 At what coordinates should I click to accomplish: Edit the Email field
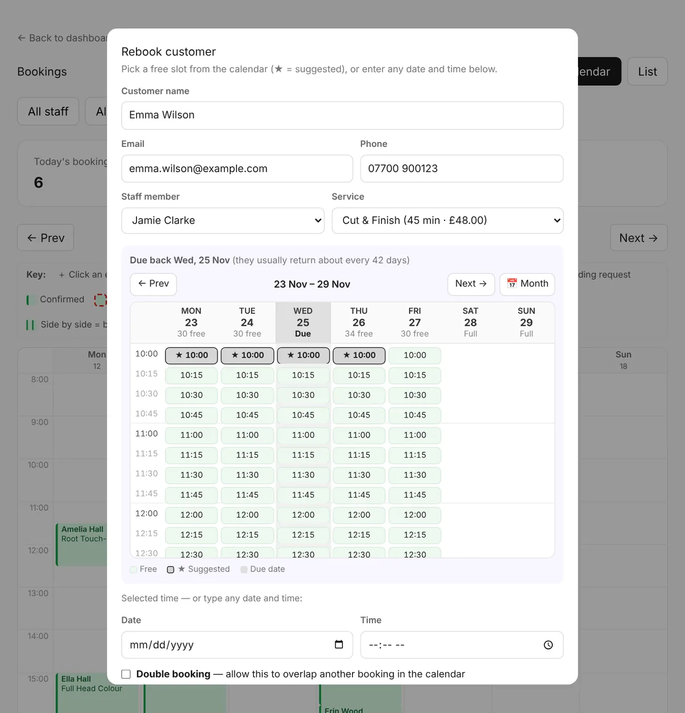pos(237,169)
